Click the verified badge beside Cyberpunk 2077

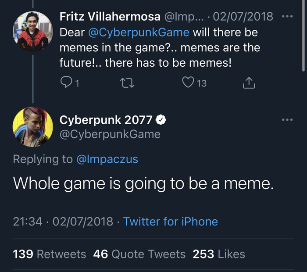tap(161, 119)
